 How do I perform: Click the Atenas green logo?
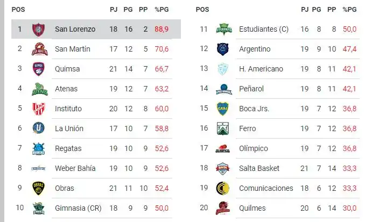(x=38, y=89)
